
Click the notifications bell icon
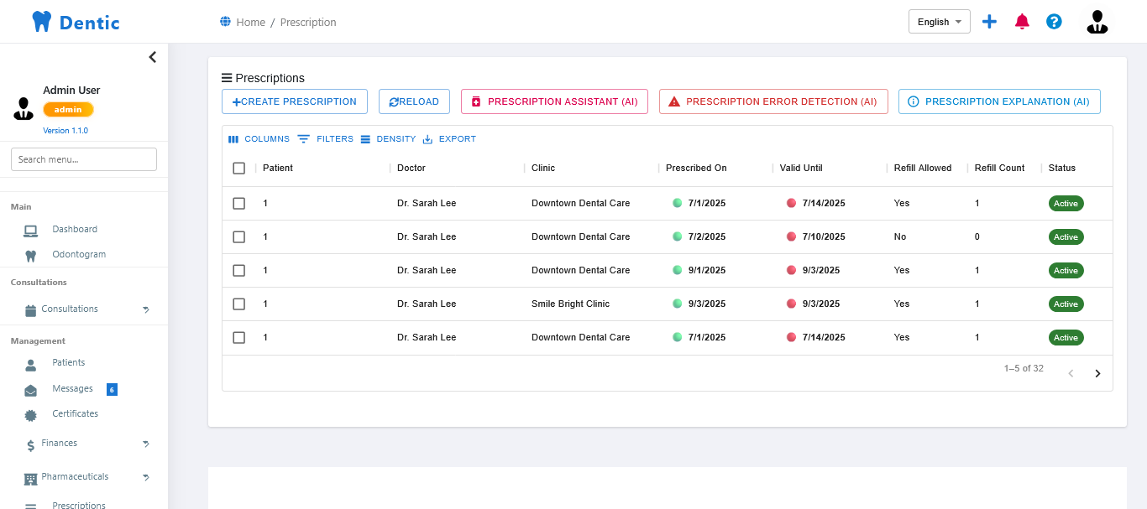1022,21
